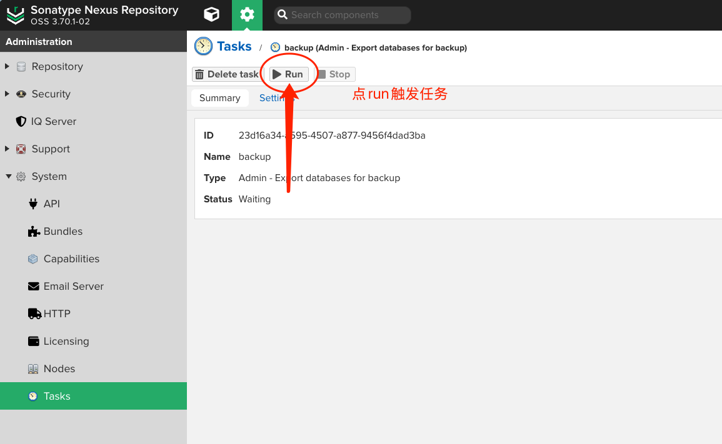Select Tasks in the sidebar menu

[x=57, y=396]
